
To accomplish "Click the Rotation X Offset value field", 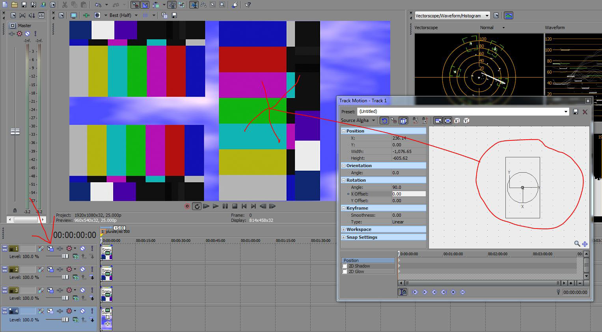I will [x=408, y=194].
